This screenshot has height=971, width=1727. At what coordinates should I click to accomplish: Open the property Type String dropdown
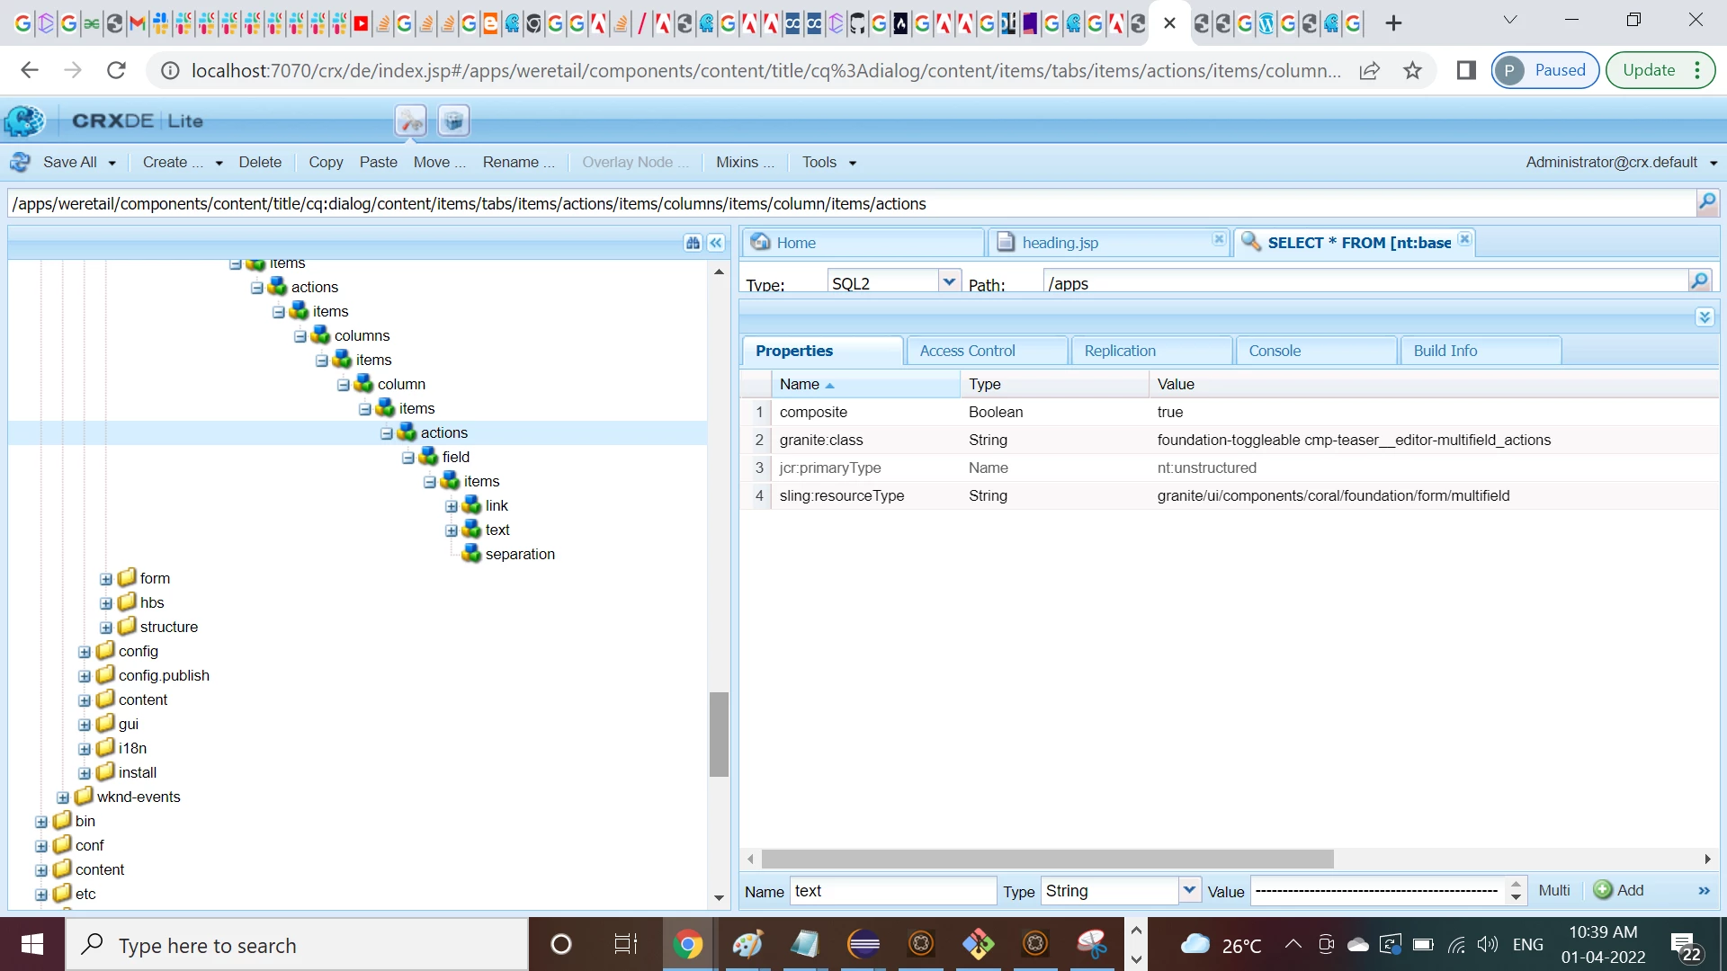[1189, 890]
